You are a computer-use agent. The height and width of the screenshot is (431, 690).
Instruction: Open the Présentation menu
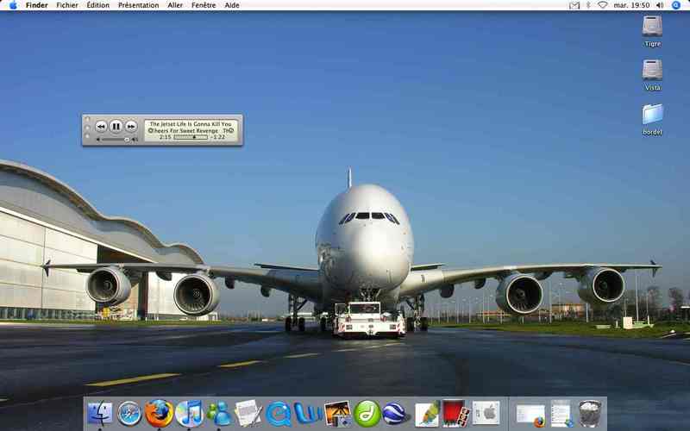(x=138, y=5)
